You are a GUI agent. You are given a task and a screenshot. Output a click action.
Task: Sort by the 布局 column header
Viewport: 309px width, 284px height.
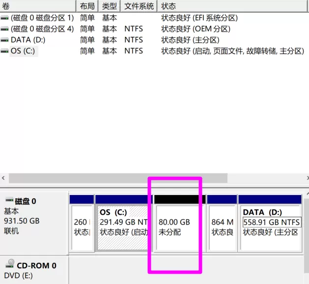87,6
